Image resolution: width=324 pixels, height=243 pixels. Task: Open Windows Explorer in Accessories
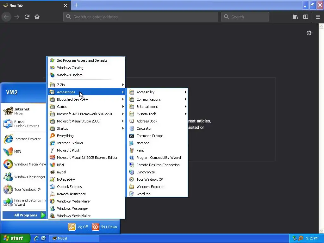[x=158, y=187]
